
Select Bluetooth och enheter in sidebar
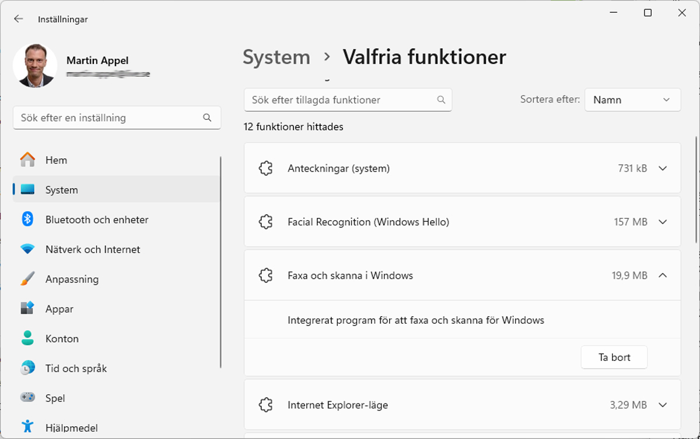pos(97,220)
